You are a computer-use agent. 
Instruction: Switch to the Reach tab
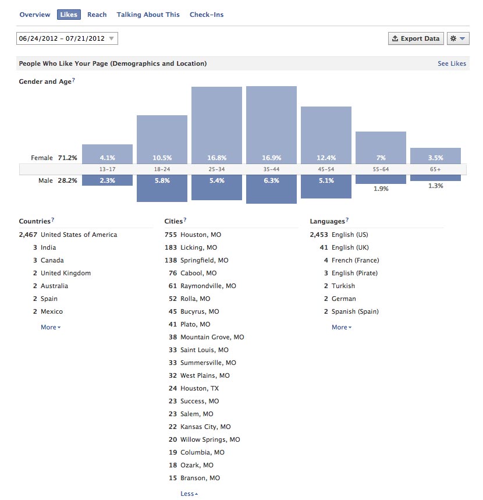pyautogui.click(x=97, y=15)
